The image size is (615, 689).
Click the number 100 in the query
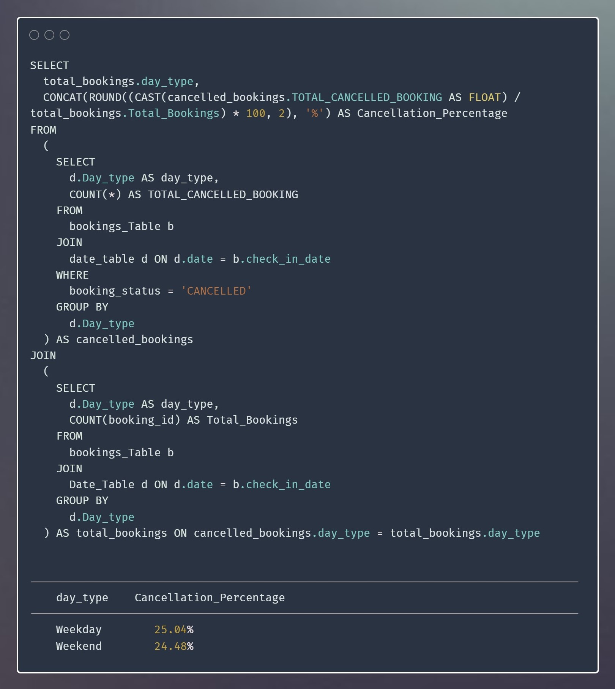[x=255, y=114]
